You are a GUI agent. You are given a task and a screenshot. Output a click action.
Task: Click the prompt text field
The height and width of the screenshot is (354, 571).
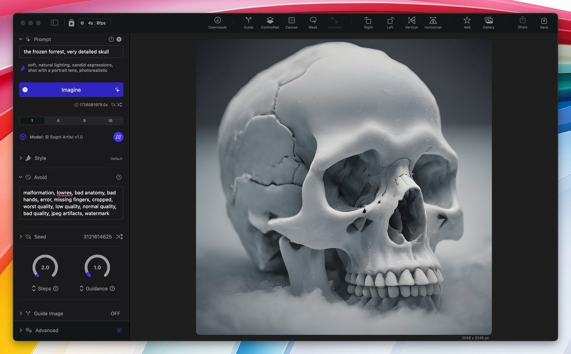tap(71, 51)
